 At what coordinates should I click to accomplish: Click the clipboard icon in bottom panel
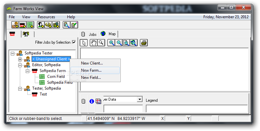pos(83,101)
